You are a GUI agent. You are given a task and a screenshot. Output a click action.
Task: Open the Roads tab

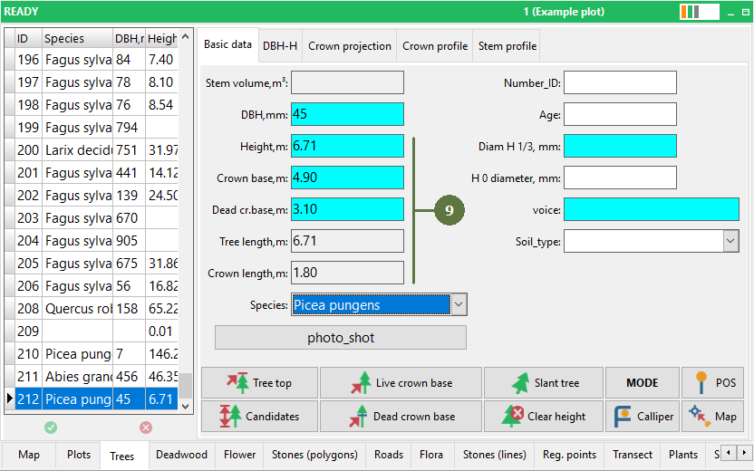389,455
